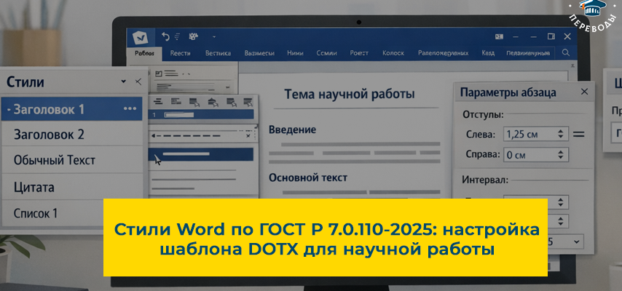Apply the Обычный Текст style
Viewport: 622px width, 291px height.
tap(55, 160)
